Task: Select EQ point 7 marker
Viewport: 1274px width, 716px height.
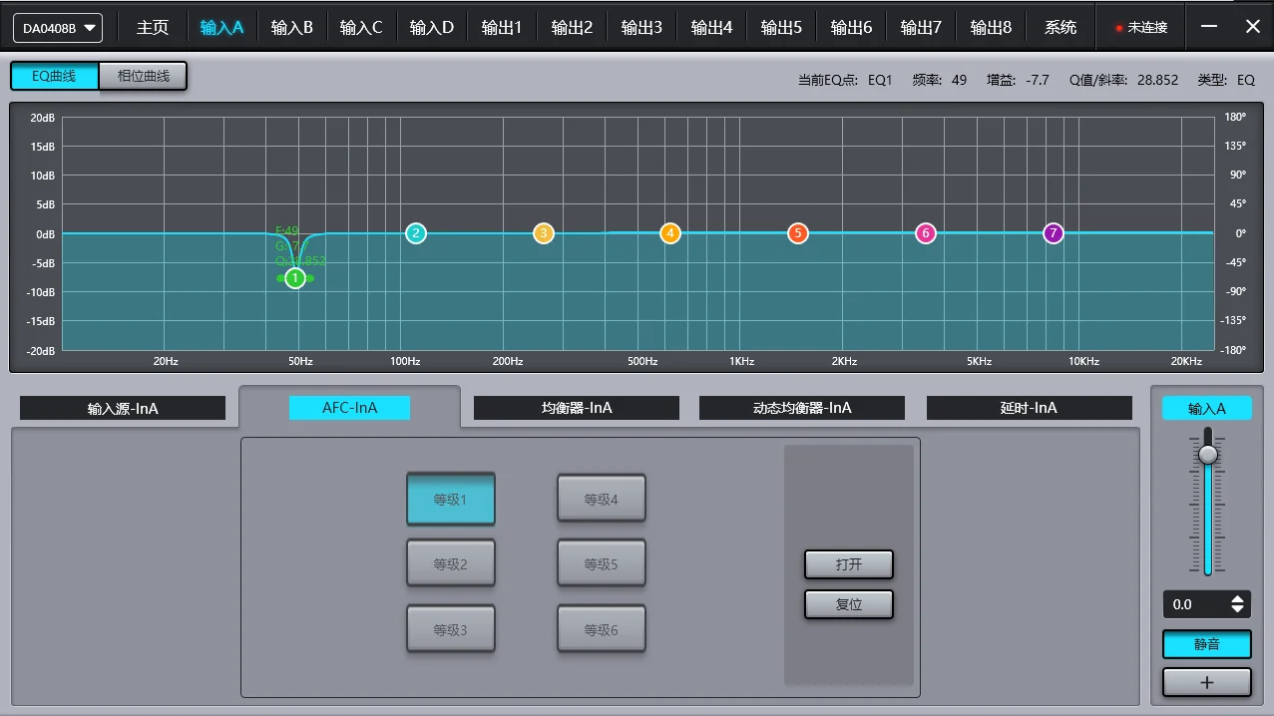Action: coord(1053,232)
